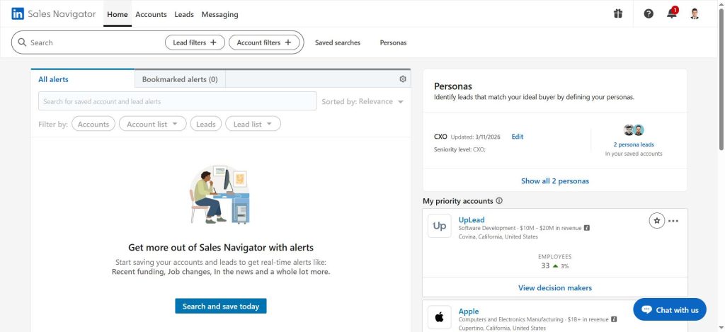
Task: Open the UpLead more options menu
Action: [673, 221]
